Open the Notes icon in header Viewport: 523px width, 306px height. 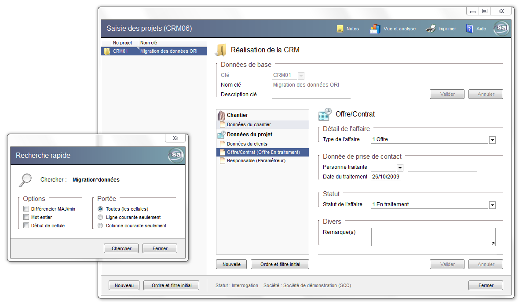340,29
